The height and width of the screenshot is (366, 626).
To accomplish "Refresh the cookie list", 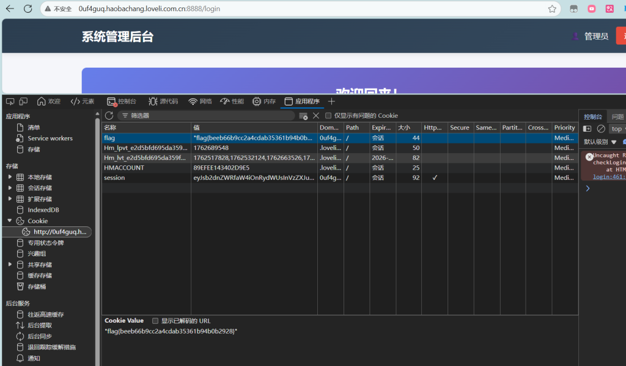I will coord(109,115).
